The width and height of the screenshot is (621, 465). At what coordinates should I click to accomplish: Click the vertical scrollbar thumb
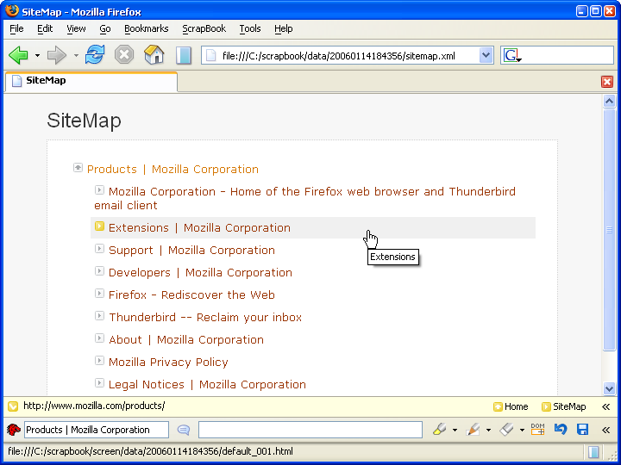tap(609, 230)
